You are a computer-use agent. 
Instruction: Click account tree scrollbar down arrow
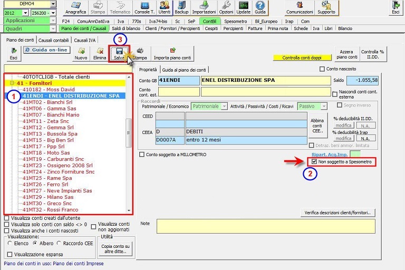(129, 210)
